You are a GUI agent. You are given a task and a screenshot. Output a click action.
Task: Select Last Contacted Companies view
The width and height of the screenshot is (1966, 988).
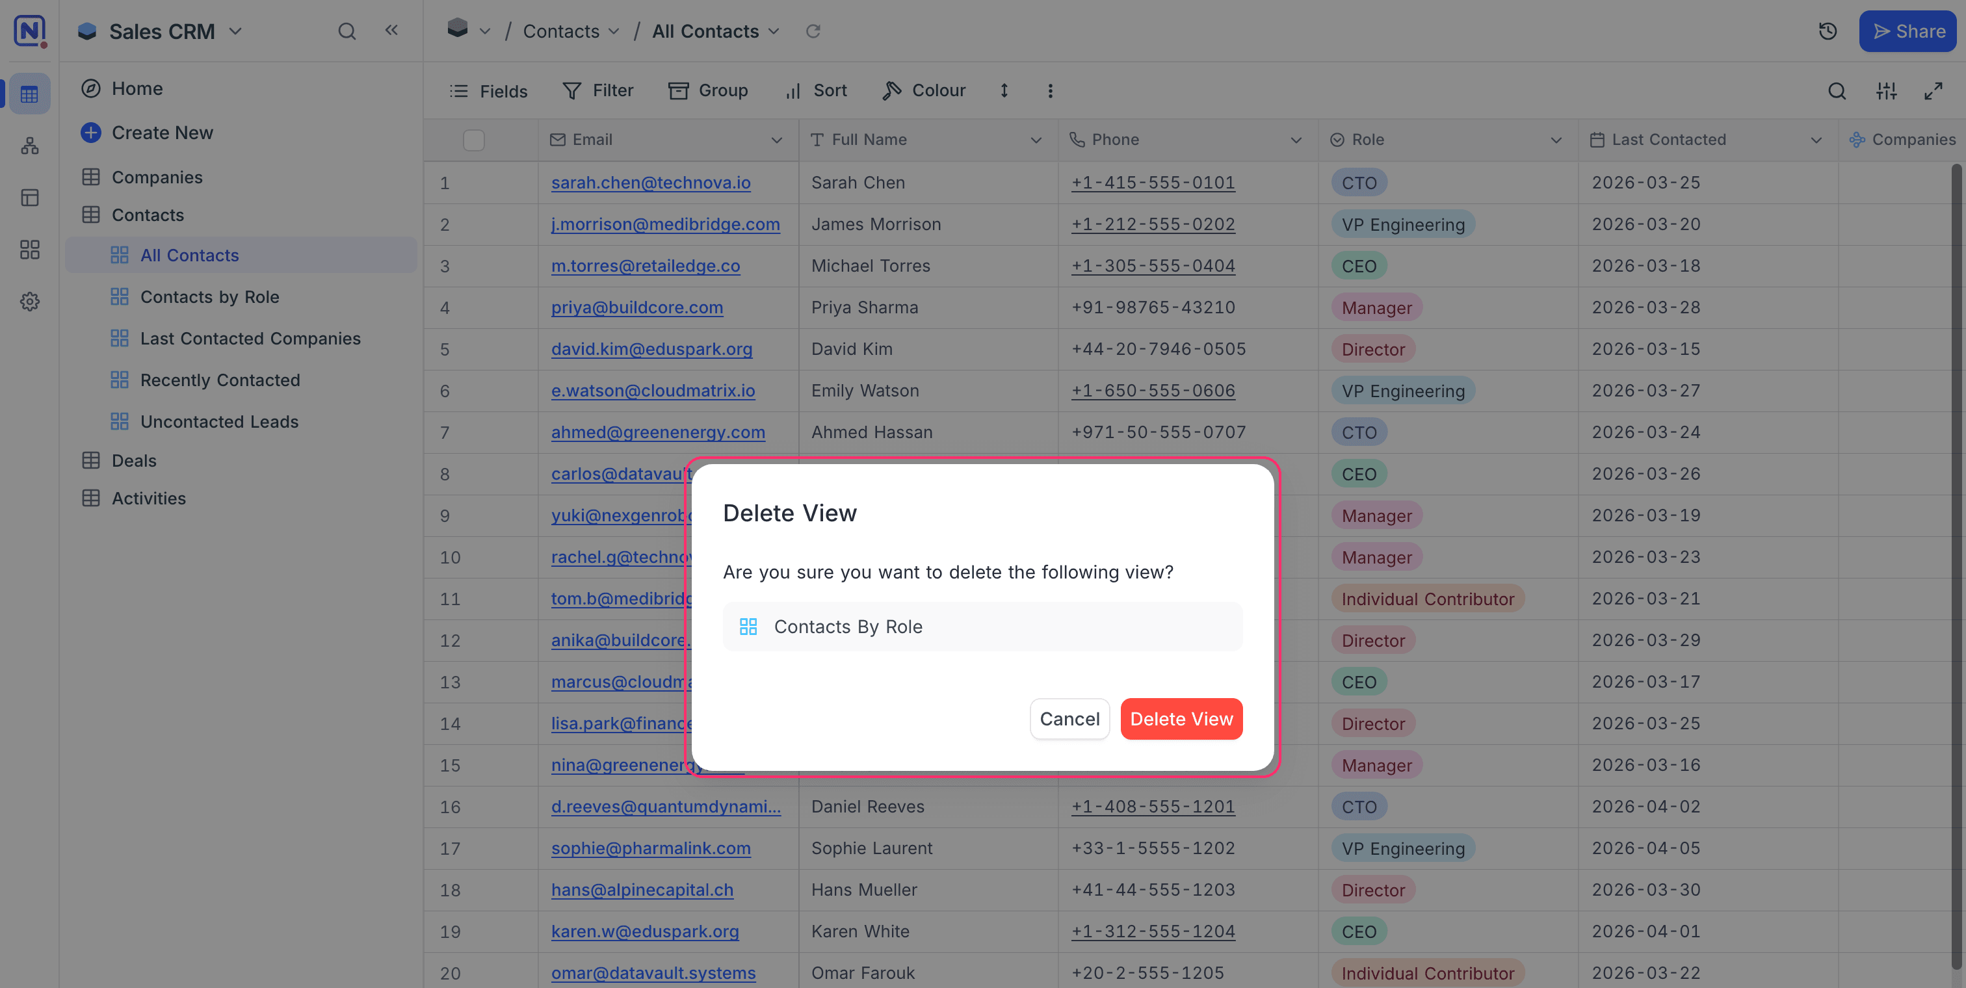click(x=241, y=338)
